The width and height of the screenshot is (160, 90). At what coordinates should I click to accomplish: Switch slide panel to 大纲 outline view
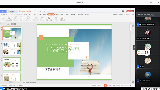[x=8, y=24]
